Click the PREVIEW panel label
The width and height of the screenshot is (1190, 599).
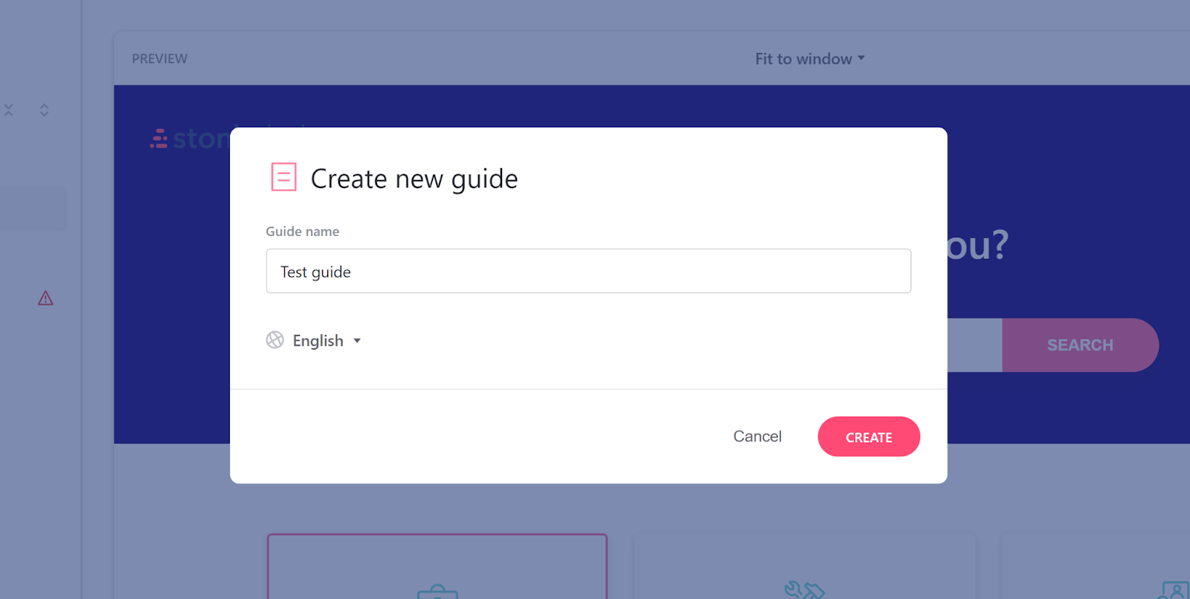click(160, 59)
